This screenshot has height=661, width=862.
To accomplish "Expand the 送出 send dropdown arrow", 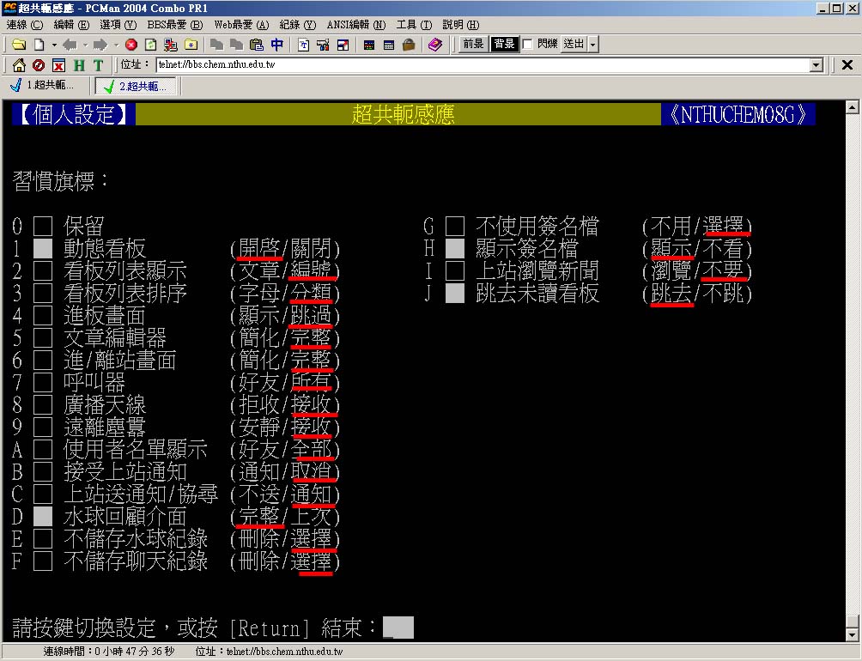I will click(x=592, y=45).
